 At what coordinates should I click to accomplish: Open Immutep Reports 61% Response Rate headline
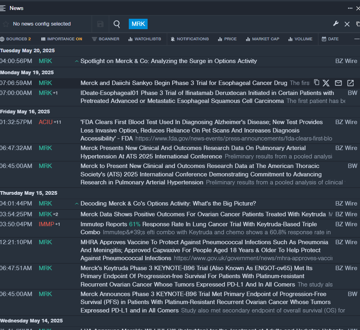(199, 228)
